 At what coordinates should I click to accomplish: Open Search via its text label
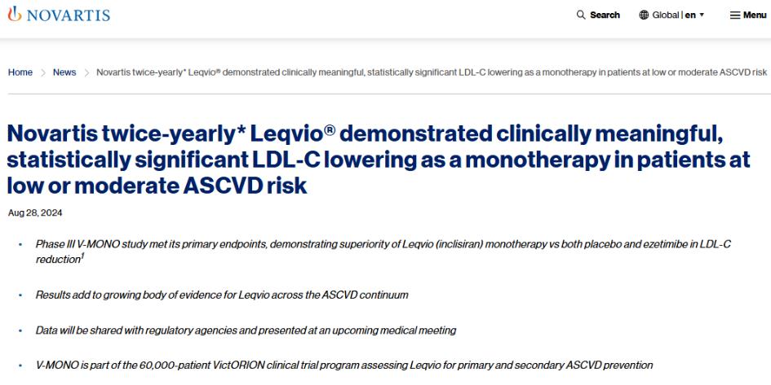[x=605, y=15]
